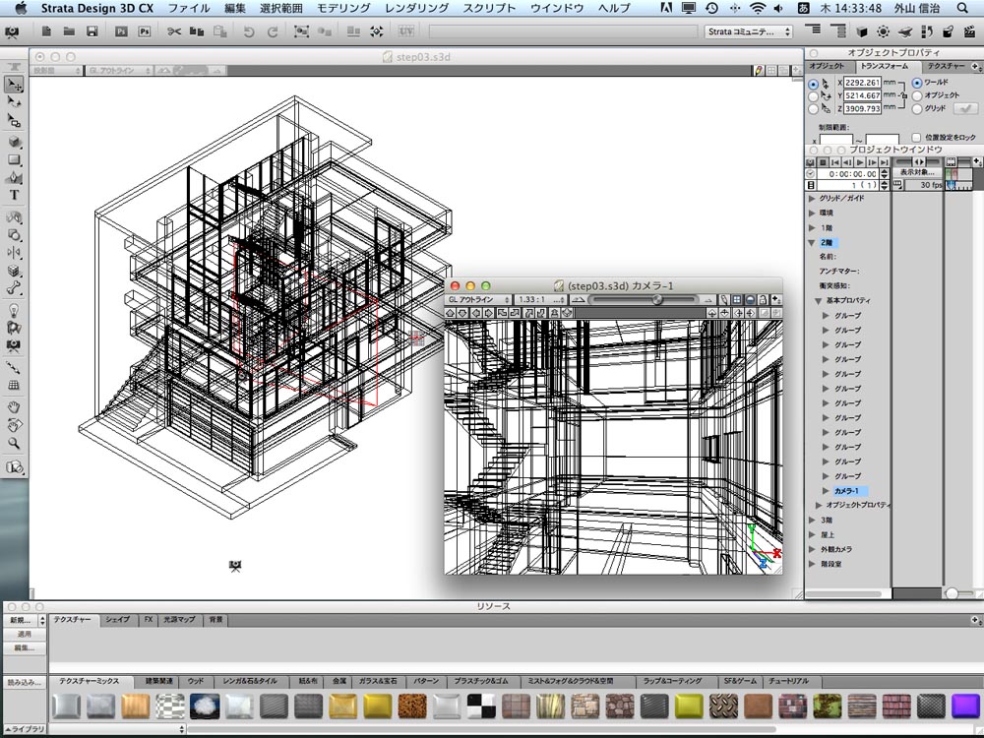Switch to the シェイプ tab in Resources

pos(117,619)
